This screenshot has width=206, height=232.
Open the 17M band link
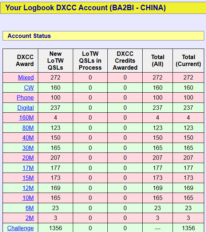pyautogui.click(x=28, y=168)
